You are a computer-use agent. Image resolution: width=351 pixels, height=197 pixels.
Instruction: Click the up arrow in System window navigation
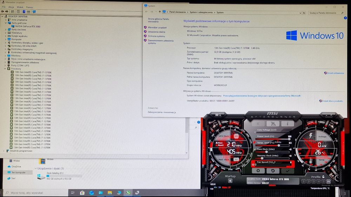point(160,12)
